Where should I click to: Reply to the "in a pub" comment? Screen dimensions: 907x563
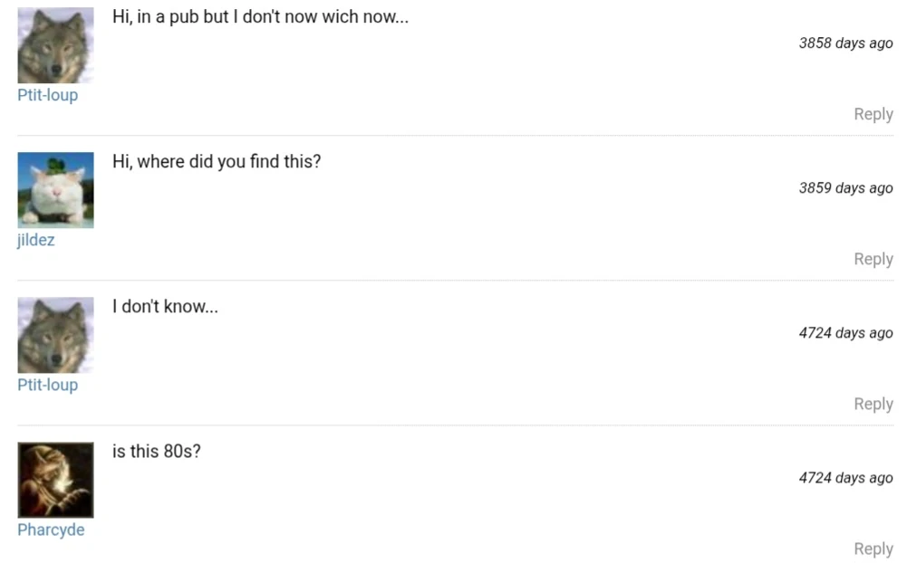tap(873, 114)
